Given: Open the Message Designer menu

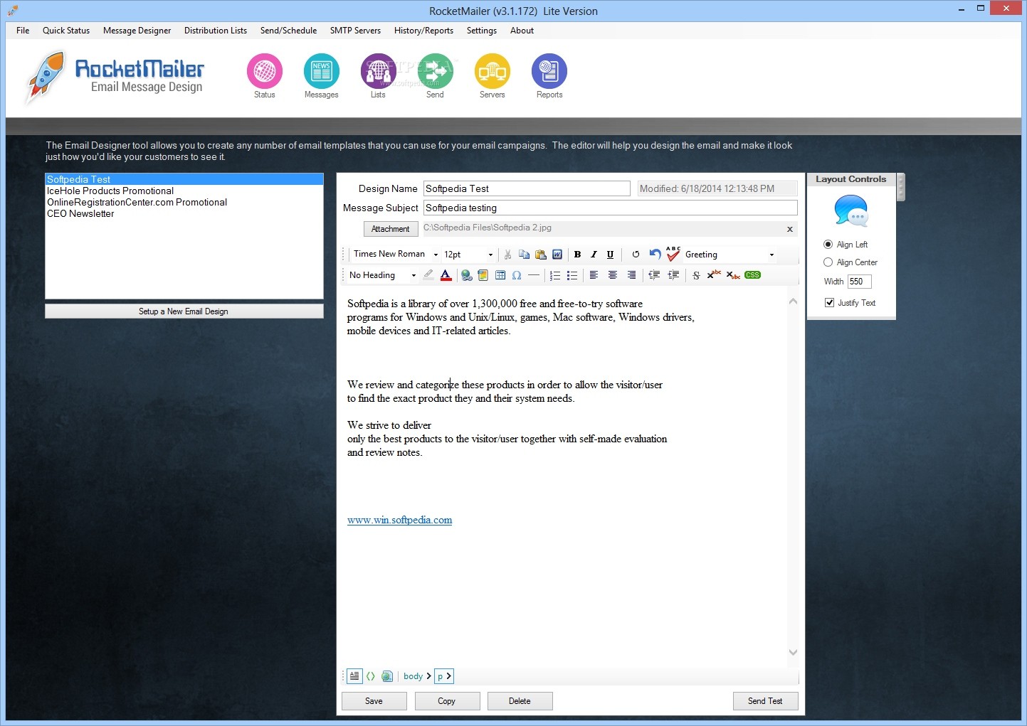Looking at the screenshot, I should (137, 31).
